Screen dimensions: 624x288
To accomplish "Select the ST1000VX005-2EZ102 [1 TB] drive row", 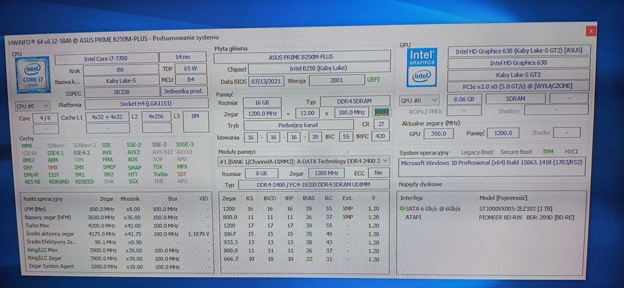I will tap(492, 208).
